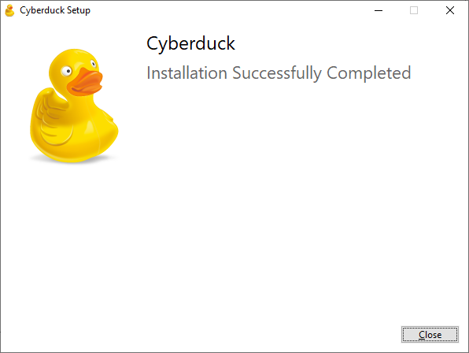Click the duck's orange beak
Screen dimensions: 469x353
pyautogui.click(x=85, y=82)
